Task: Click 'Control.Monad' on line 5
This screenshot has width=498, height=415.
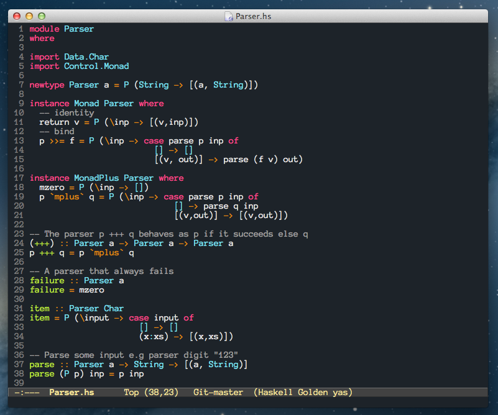Action: tap(96, 66)
